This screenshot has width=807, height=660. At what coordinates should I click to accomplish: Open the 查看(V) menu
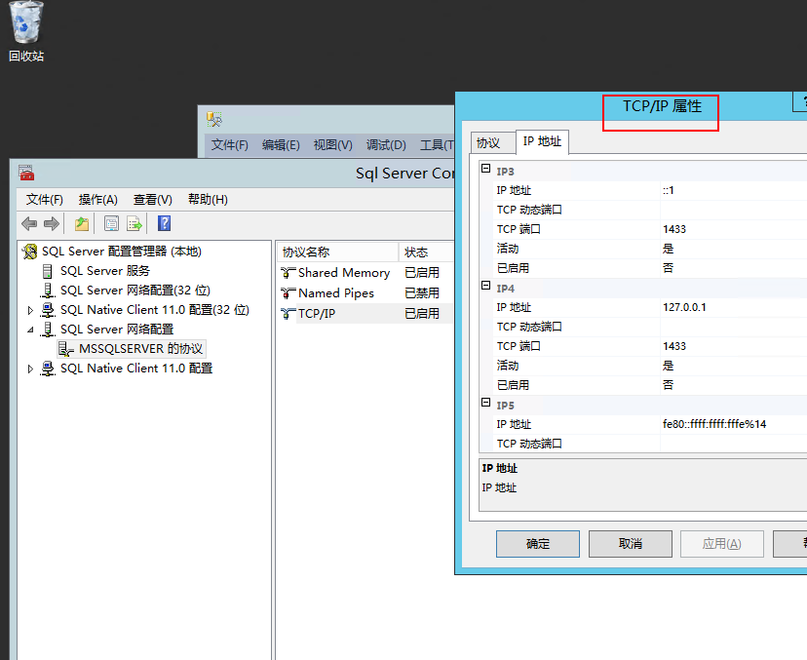(152, 199)
